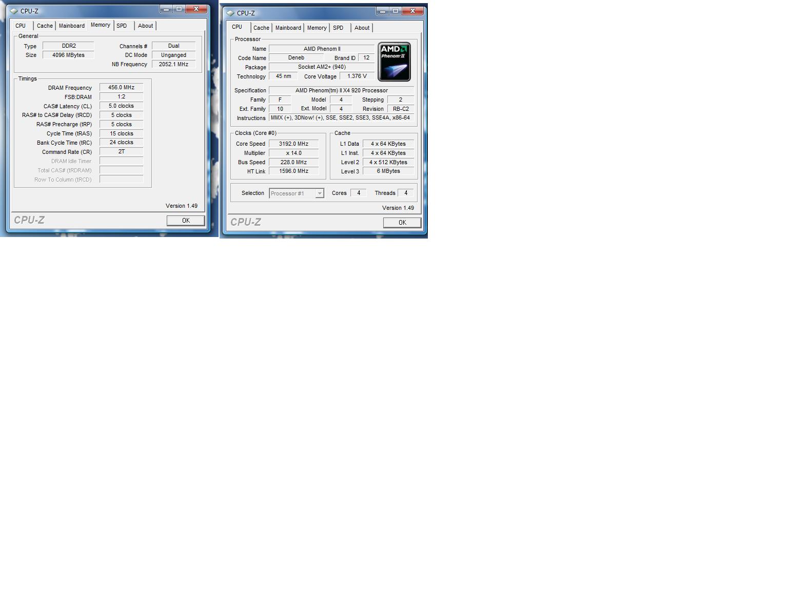The width and height of the screenshot is (788, 591).
Task: Click the CAS# Latency 5.0 clocks value
Action: click(x=121, y=106)
